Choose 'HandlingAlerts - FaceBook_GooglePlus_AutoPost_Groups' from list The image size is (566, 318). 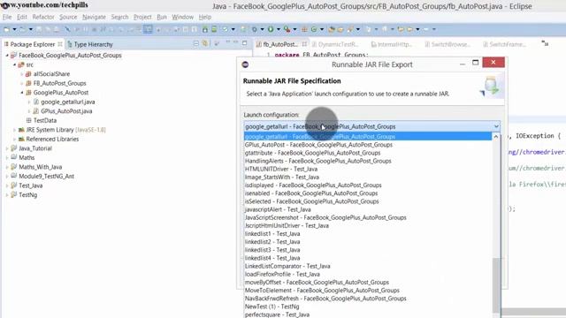point(368,161)
